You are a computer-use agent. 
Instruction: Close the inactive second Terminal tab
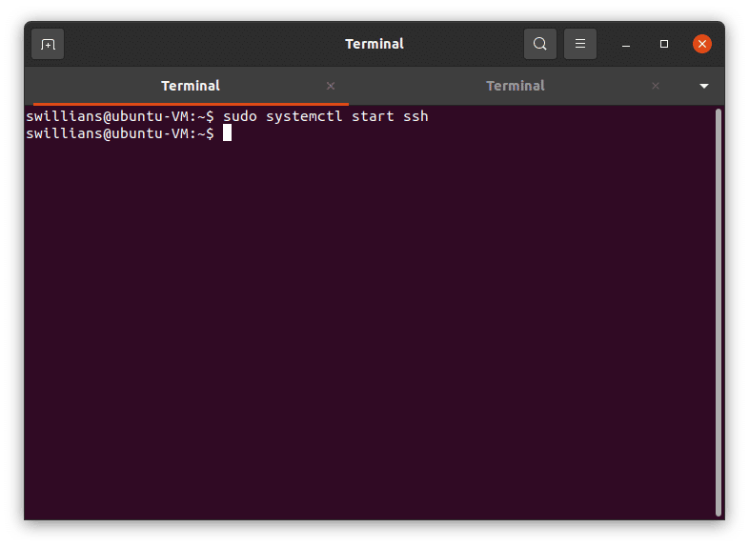656,86
